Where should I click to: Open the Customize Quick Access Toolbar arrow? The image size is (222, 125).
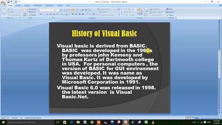[20, 2]
